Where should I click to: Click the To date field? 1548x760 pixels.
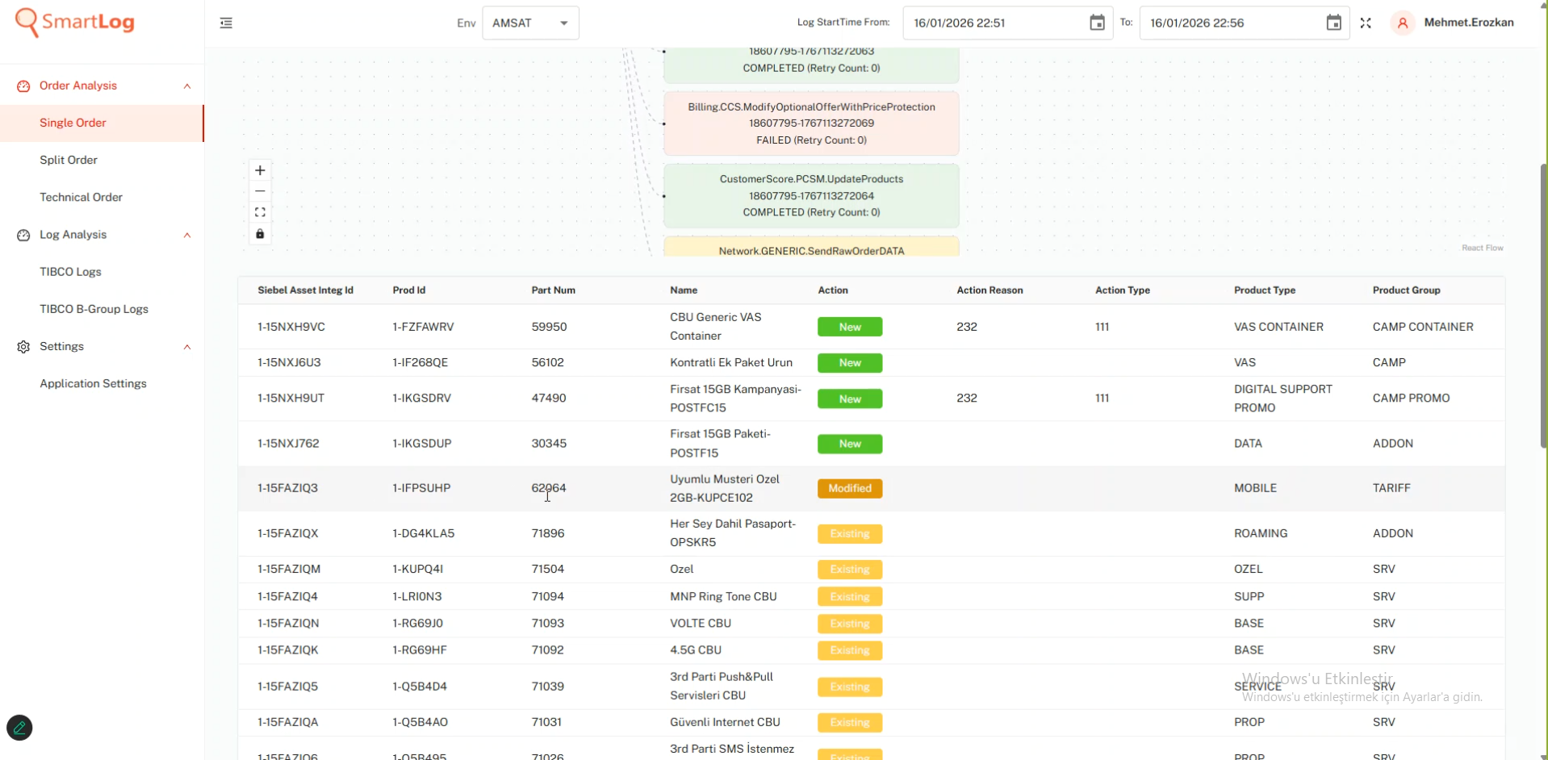pyautogui.click(x=1244, y=23)
